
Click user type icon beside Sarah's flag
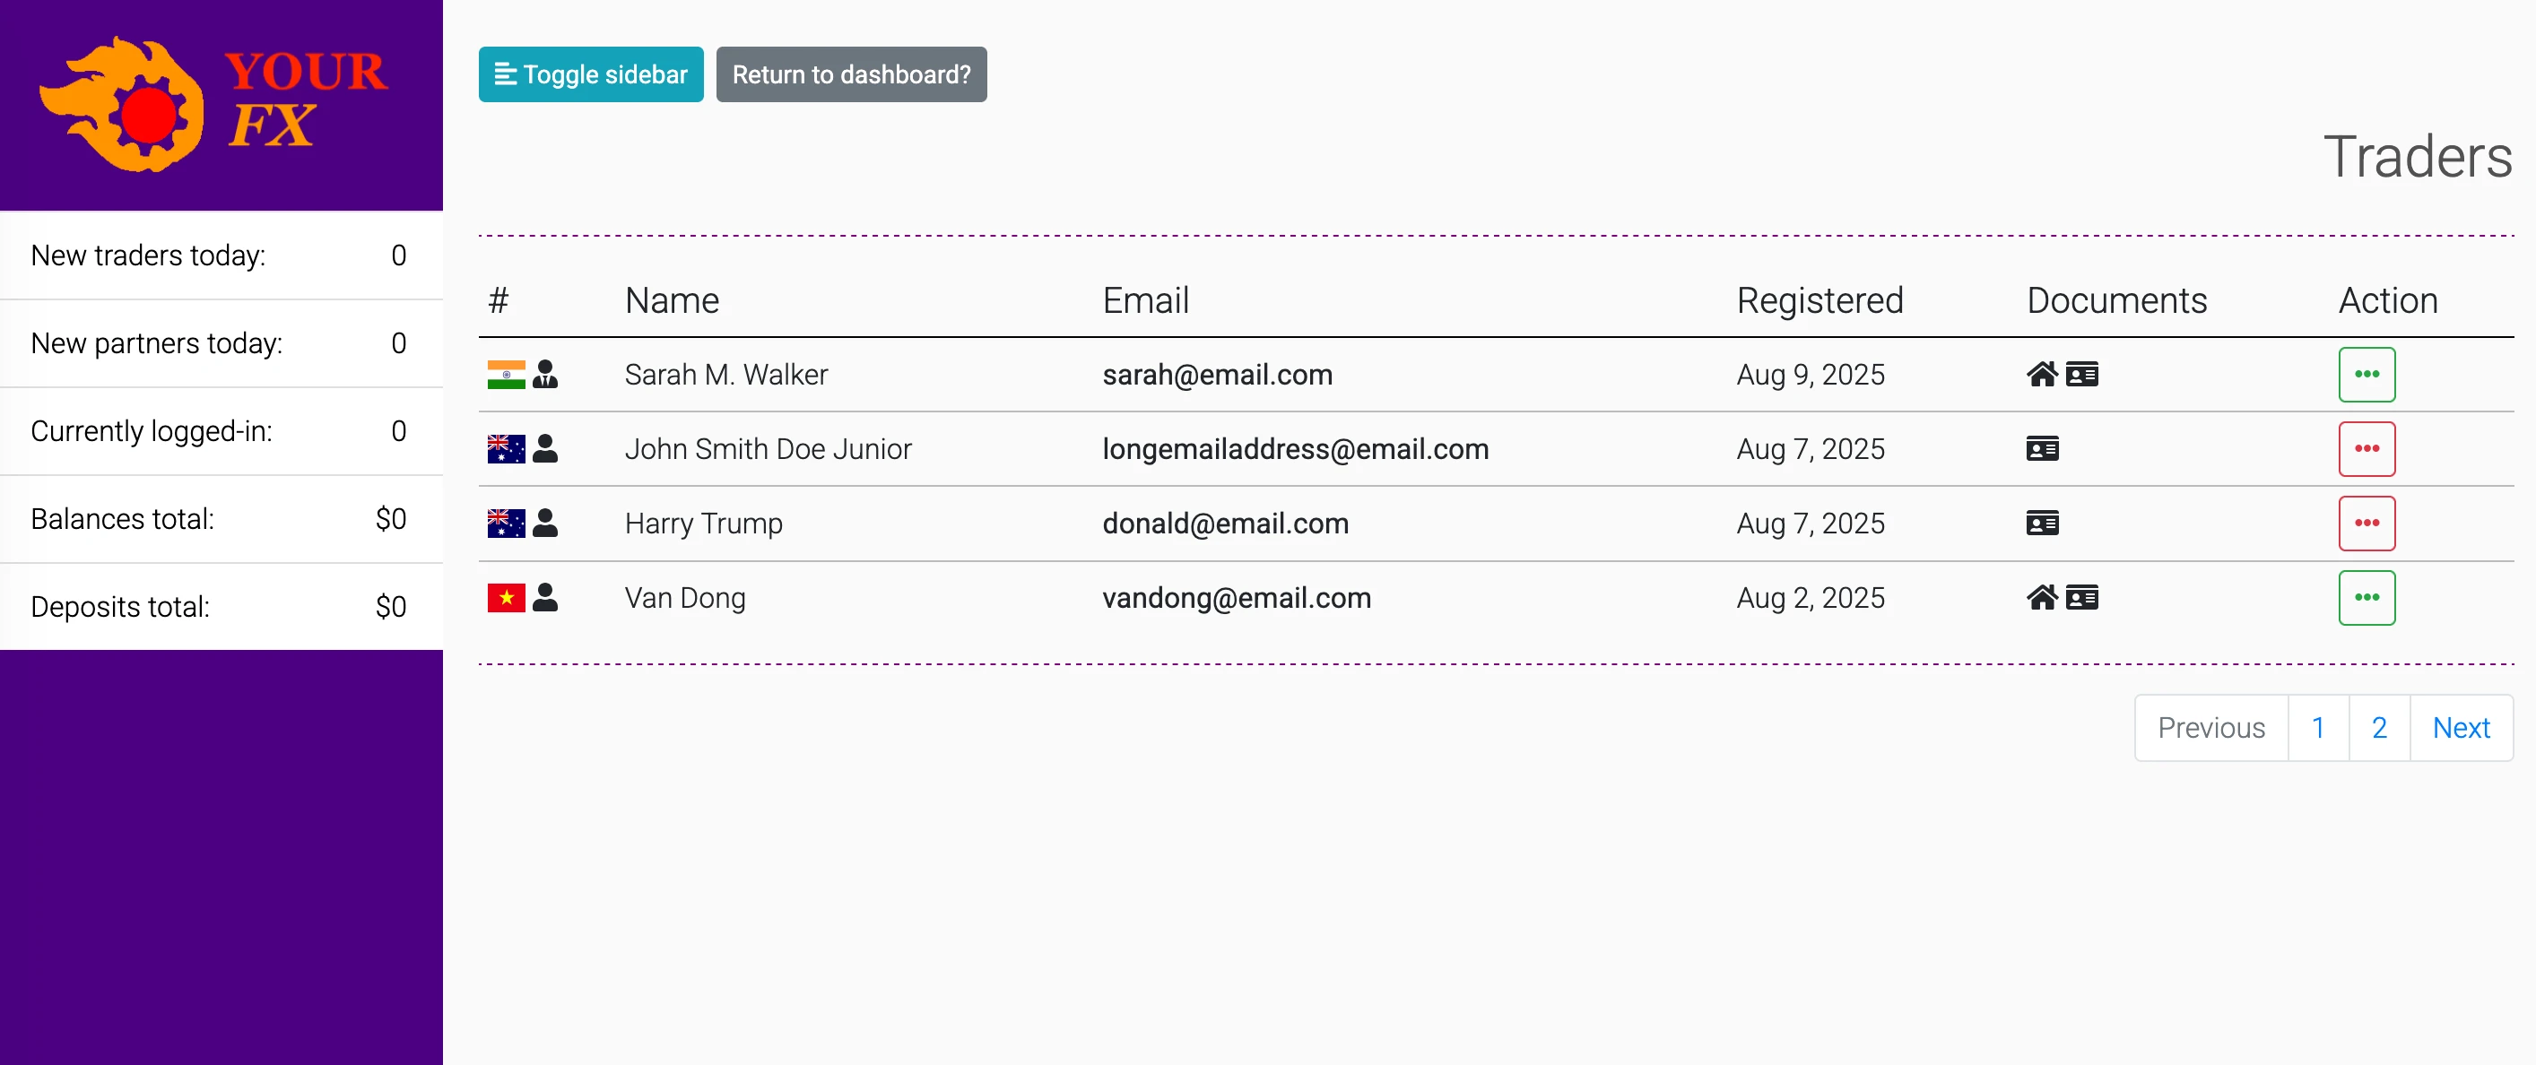pyautogui.click(x=545, y=375)
